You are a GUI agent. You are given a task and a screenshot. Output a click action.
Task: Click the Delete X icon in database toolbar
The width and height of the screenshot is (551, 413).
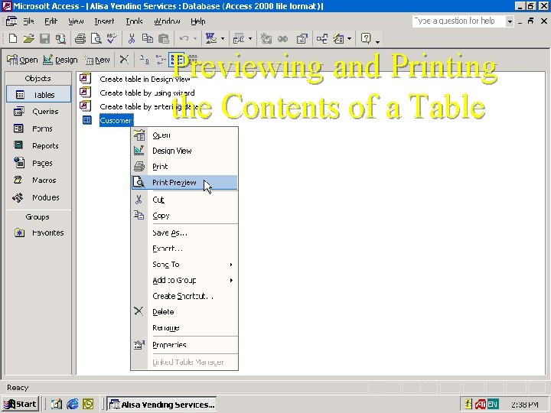[x=124, y=60]
